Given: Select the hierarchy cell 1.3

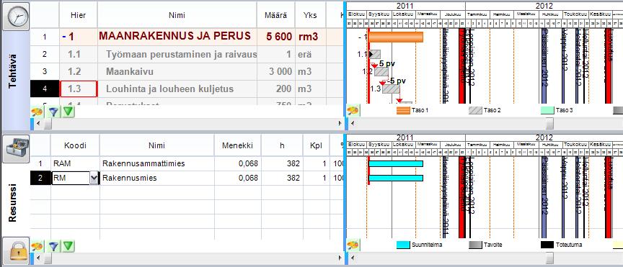Looking at the screenshot, I should click(x=79, y=89).
